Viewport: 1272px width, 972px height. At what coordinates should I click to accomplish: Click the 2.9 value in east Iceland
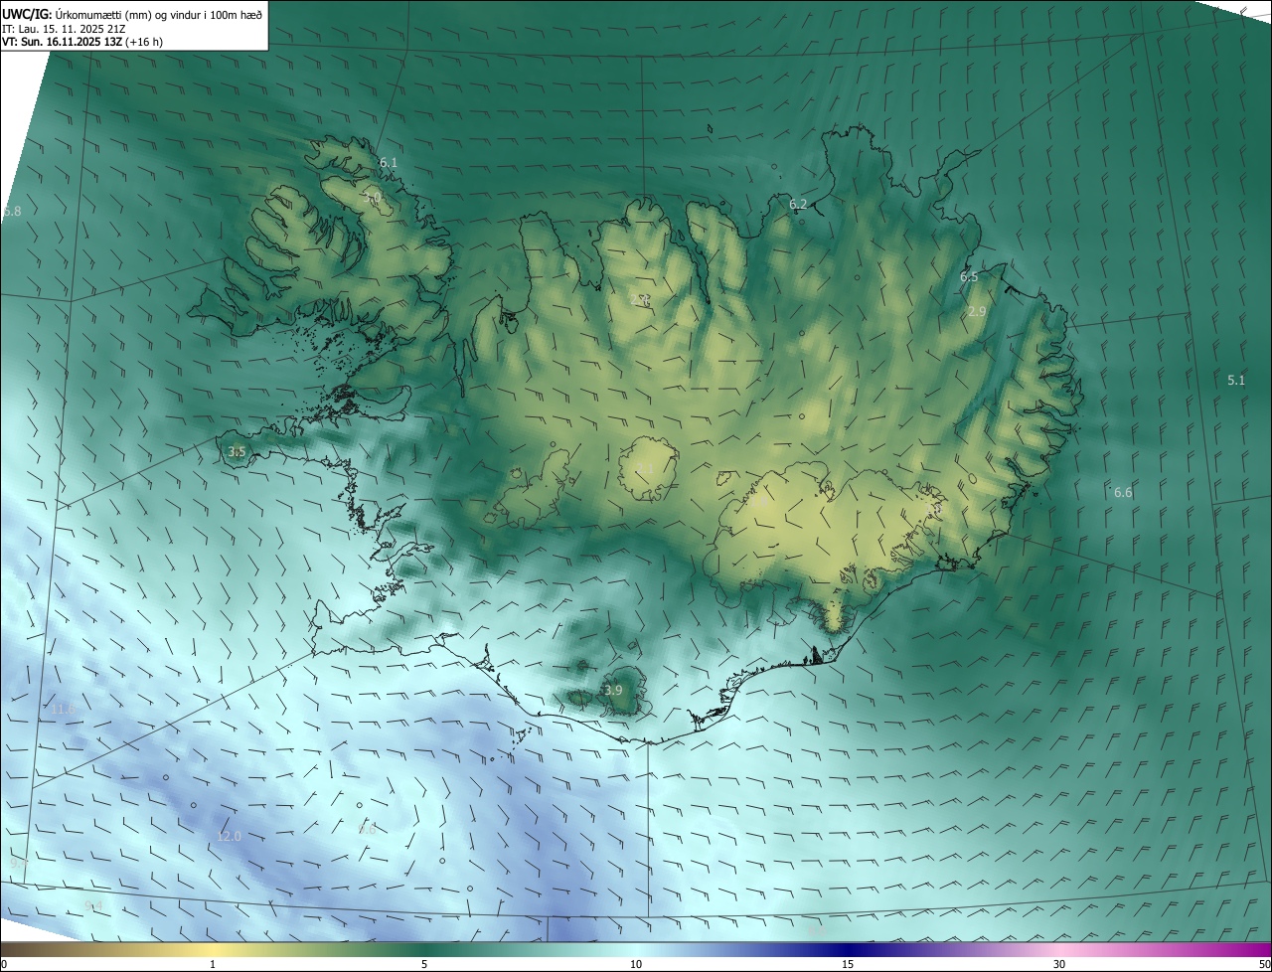(x=977, y=311)
